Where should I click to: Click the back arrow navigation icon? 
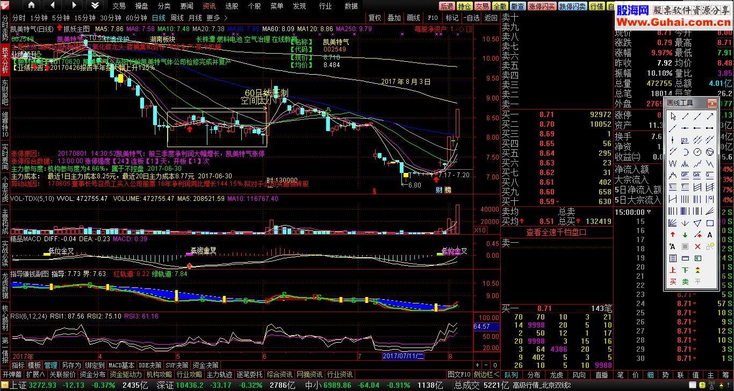pyautogui.click(x=52, y=5)
